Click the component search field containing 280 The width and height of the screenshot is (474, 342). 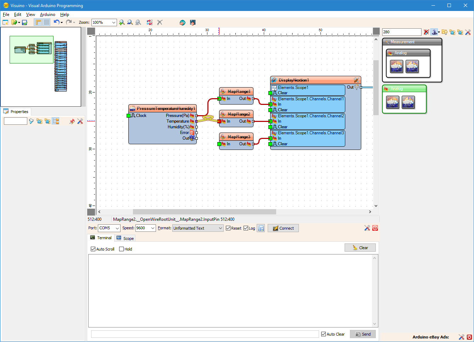pyautogui.click(x=402, y=32)
